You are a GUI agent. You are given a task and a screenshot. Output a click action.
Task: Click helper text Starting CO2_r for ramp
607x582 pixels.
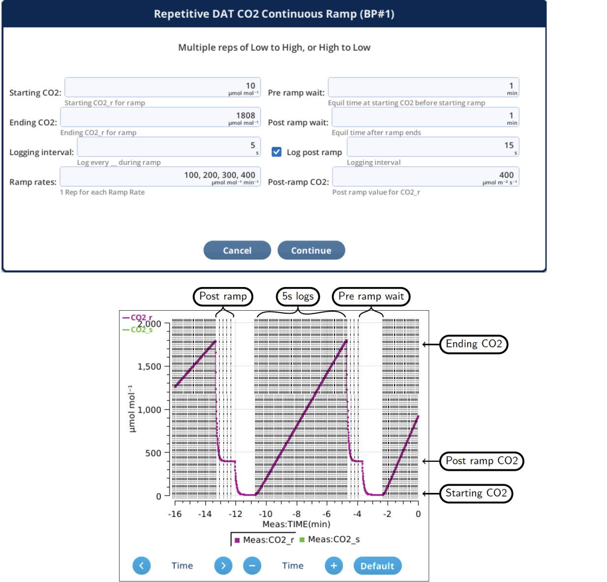(105, 103)
